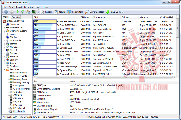Viewport: 181px width, 120px height.
Task: Expand the Display tree node
Action: (4, 37)
